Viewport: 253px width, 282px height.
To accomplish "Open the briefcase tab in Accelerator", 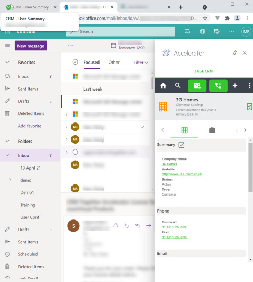I will (x=212, y=130).
